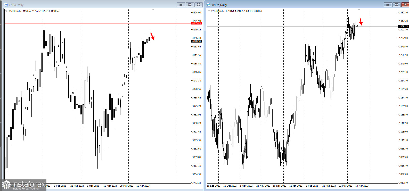Close the #NDX,Daily chart window
This screenshot has height=191, width=409.
pyautogui.click(x=405, y=5)
